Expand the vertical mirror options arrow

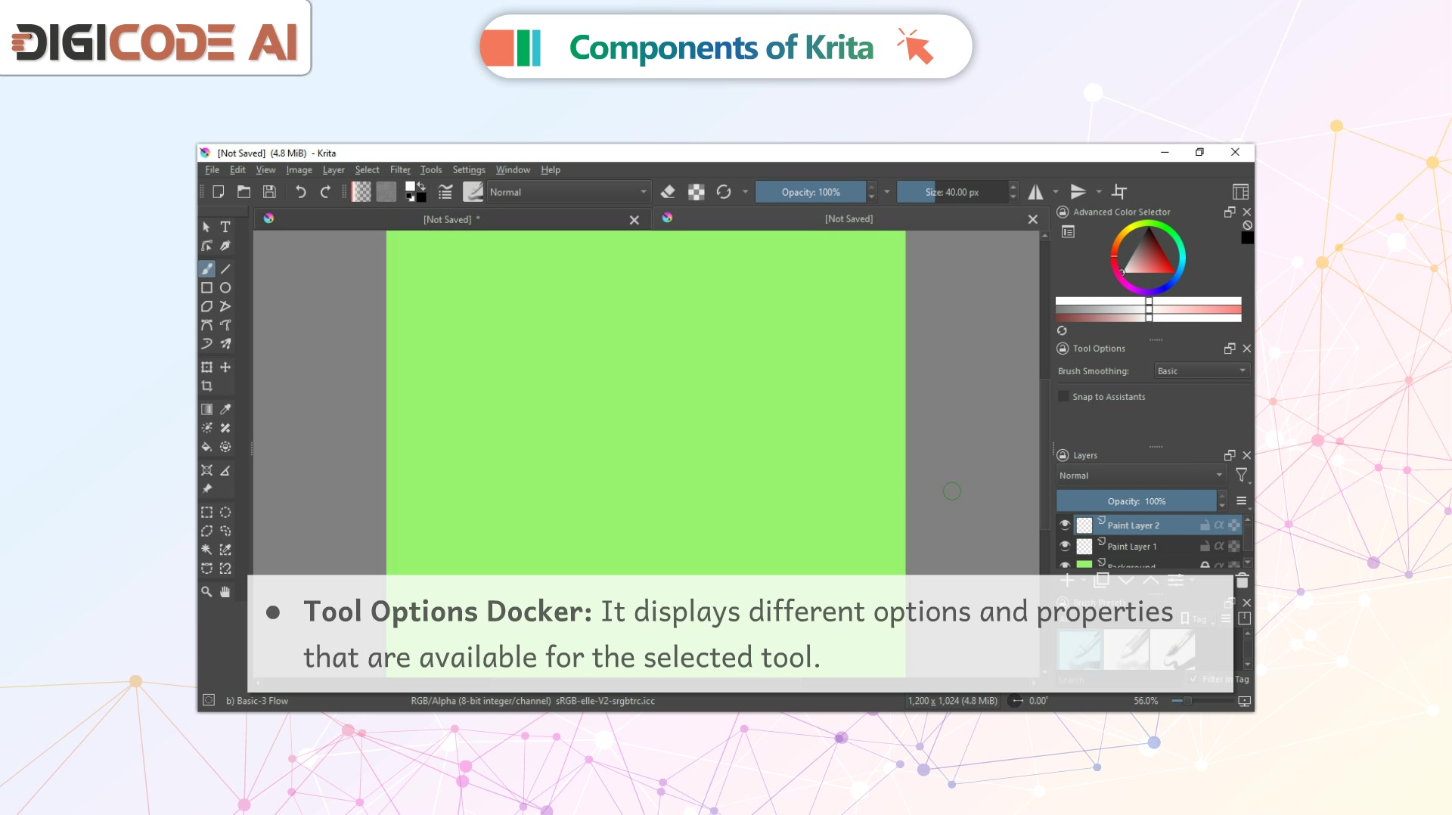tap(1099, 192)
